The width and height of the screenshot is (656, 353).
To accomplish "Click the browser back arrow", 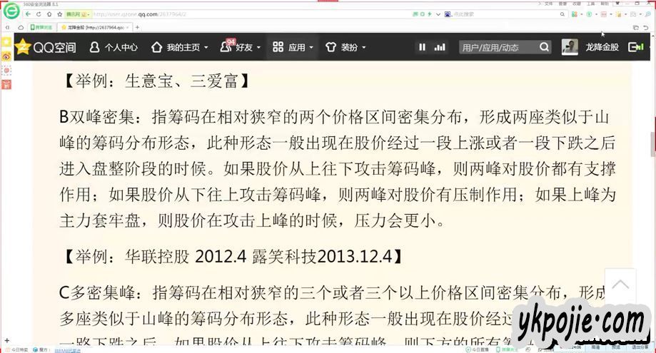I will 28,14.
